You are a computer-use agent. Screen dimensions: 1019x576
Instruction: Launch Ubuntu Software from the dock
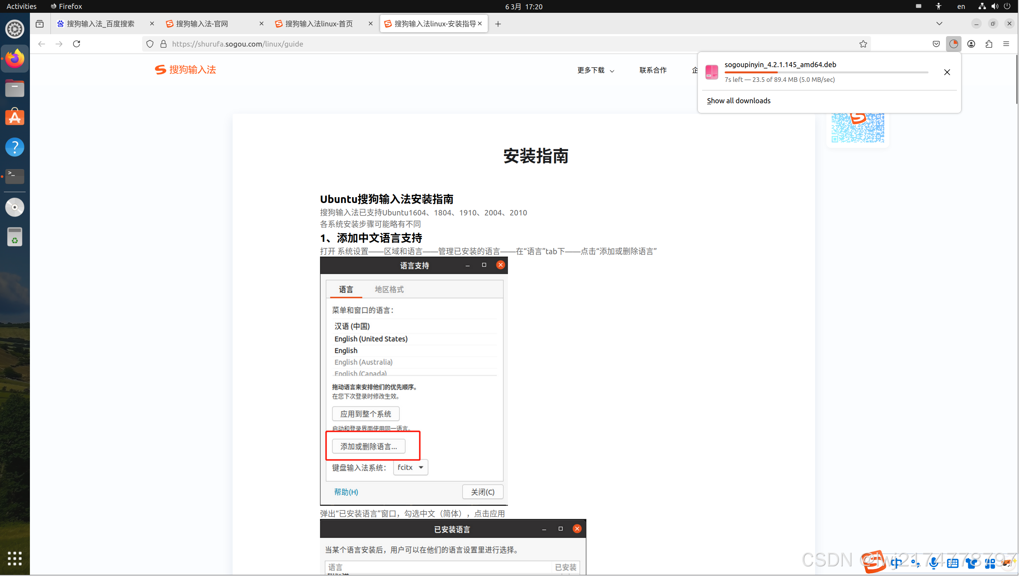(x=15, y=118)
